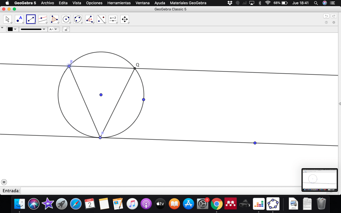Image resolution: width=341 pixels, height=213 pixels.
Task: Open the label text size dropdown
Action: coord(53,29)
